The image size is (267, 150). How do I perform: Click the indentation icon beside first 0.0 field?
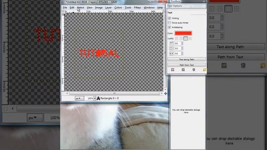(171, 43)
